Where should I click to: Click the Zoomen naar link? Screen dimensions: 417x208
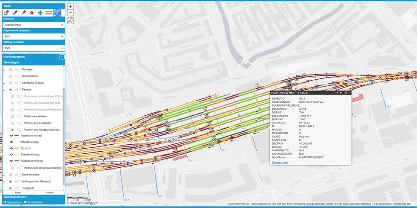coord(280,162)
